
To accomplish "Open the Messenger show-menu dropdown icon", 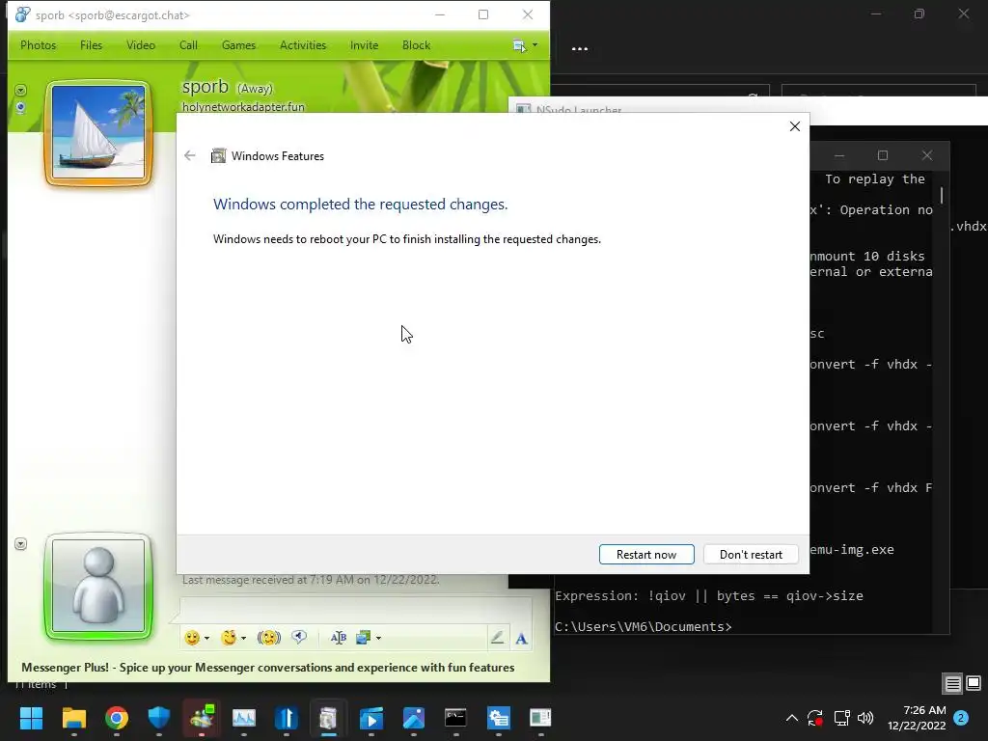I will (x=525, y=45).
